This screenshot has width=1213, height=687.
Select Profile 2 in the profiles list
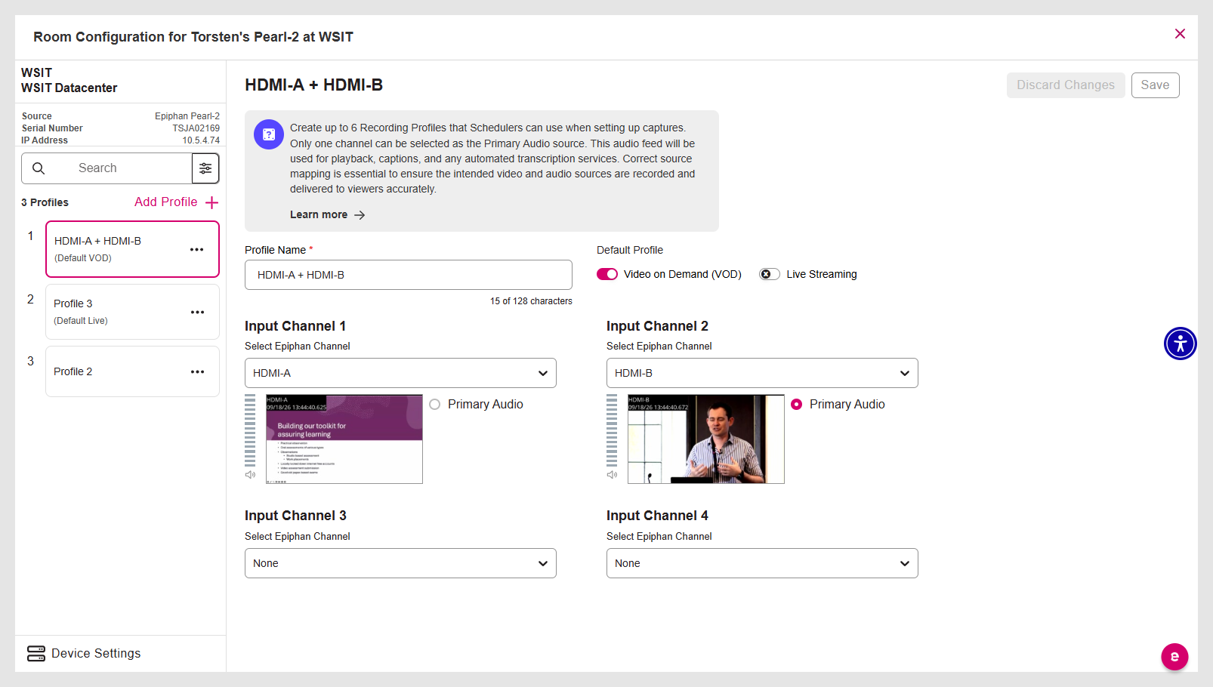click(132, 371)
